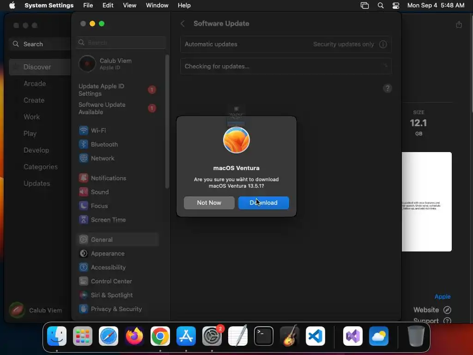The image size is (473, 355).
Task: Select Develop in the App Store sidebar
Action: (x=36, y=150)
